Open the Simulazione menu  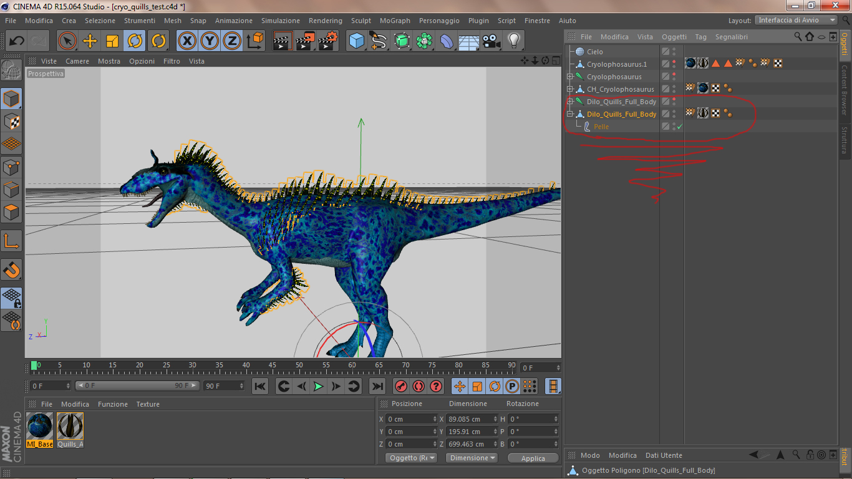click(281, 21)
